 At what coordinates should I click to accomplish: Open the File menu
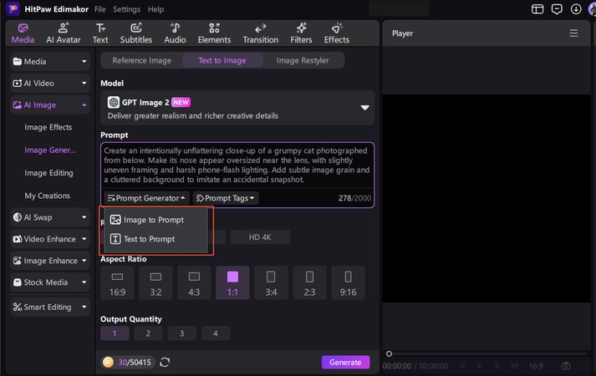point(100,9)
